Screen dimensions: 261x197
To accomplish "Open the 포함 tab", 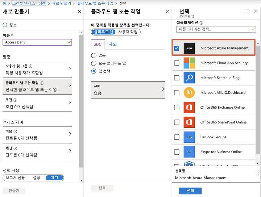I will point(98,45).
